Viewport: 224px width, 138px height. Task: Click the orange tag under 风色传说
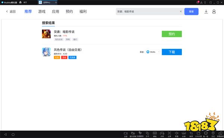pos(57,57)
